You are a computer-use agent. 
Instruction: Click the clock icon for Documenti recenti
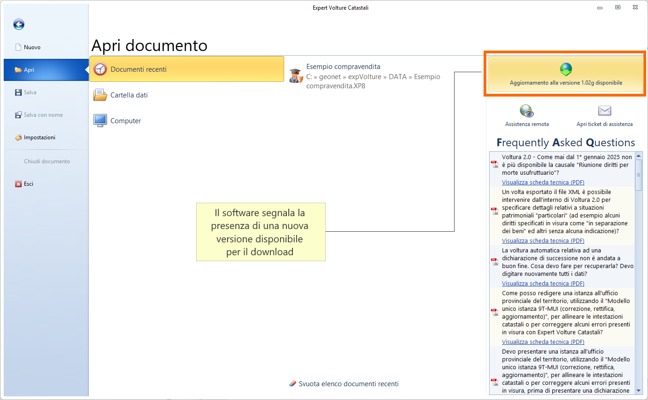100,69
